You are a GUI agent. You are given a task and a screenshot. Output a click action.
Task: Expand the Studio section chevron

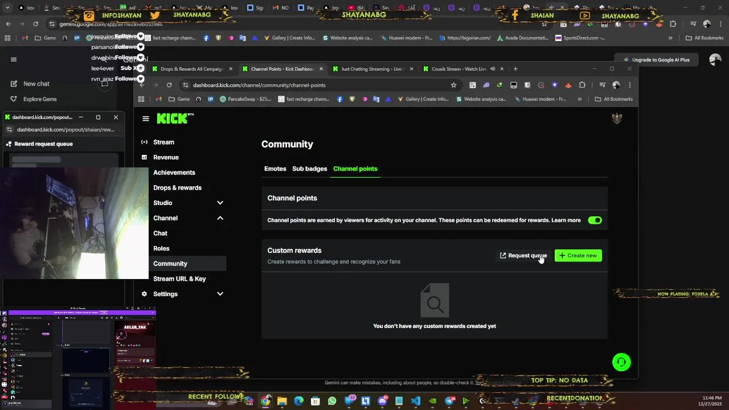[x=220, y=203]
